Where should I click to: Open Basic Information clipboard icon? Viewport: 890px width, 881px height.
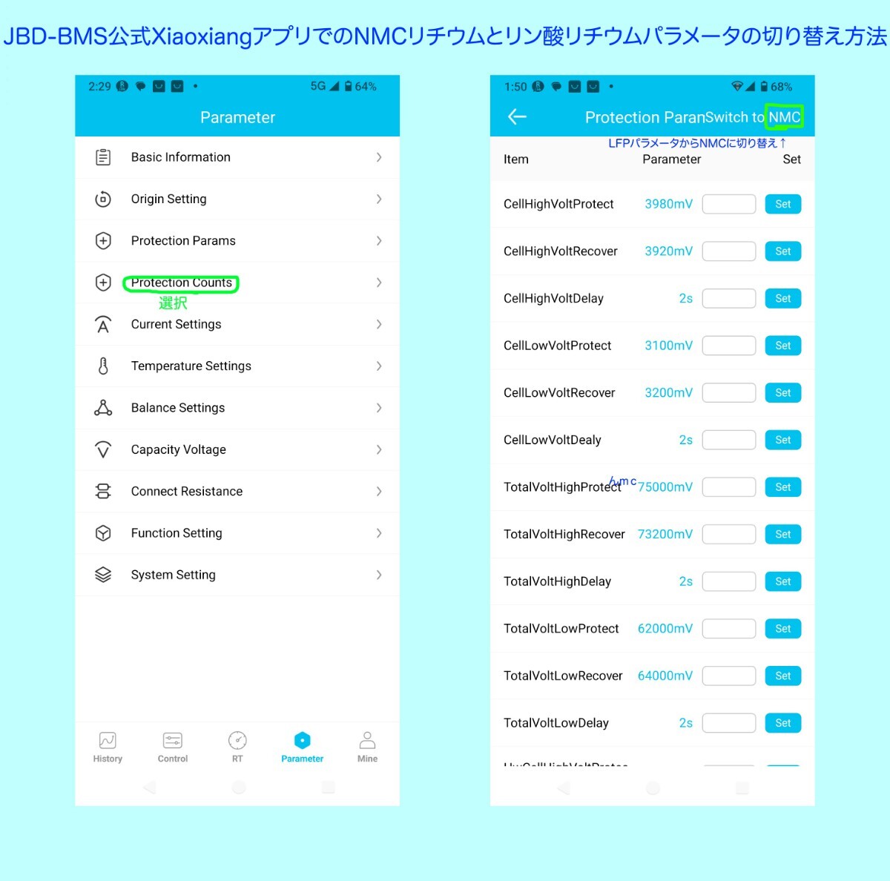click(103, 157)
